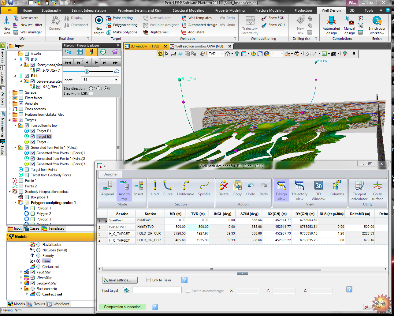Open the Stratigraphy ribbon tab
Viewport: 394px width, 316px height.
50,10
